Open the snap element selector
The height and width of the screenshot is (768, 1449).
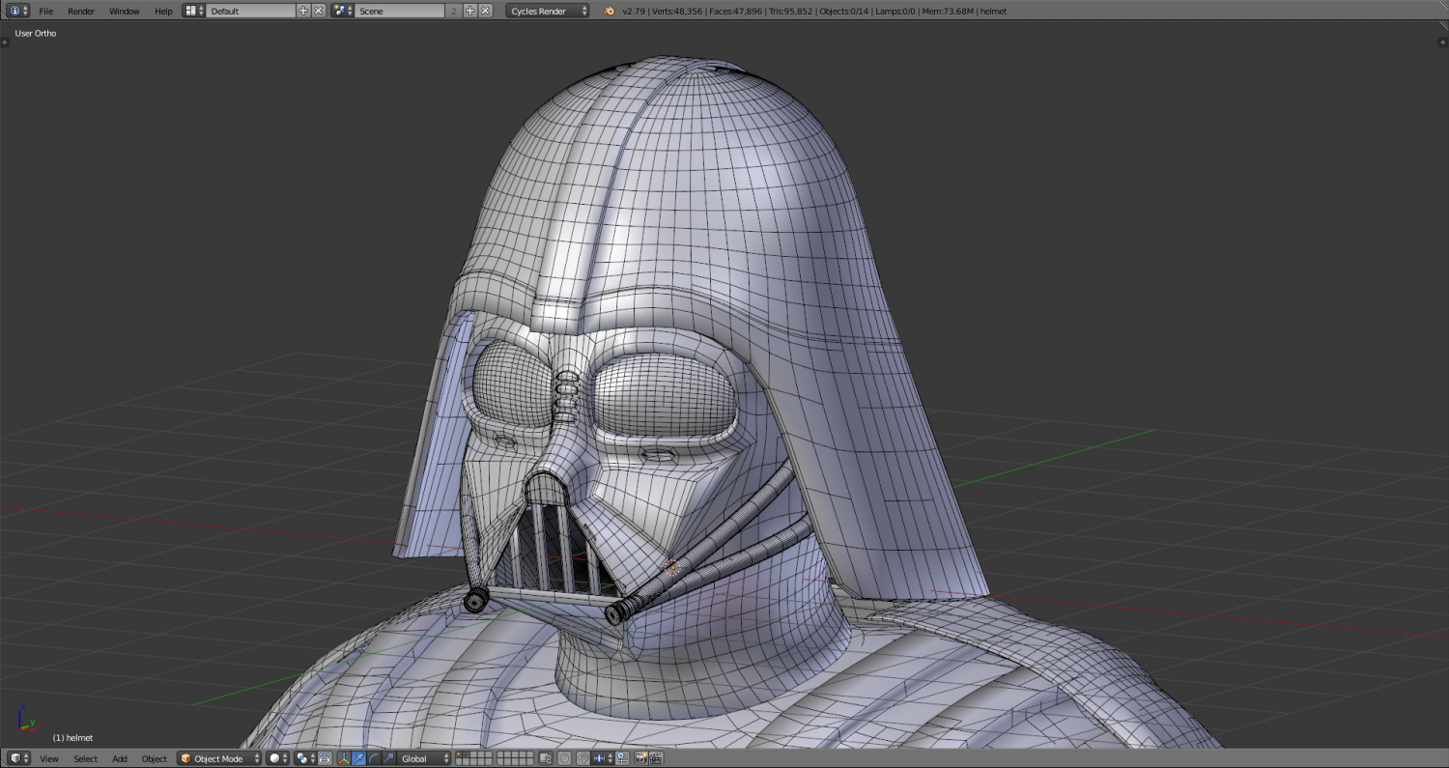(x=603, y=758)
